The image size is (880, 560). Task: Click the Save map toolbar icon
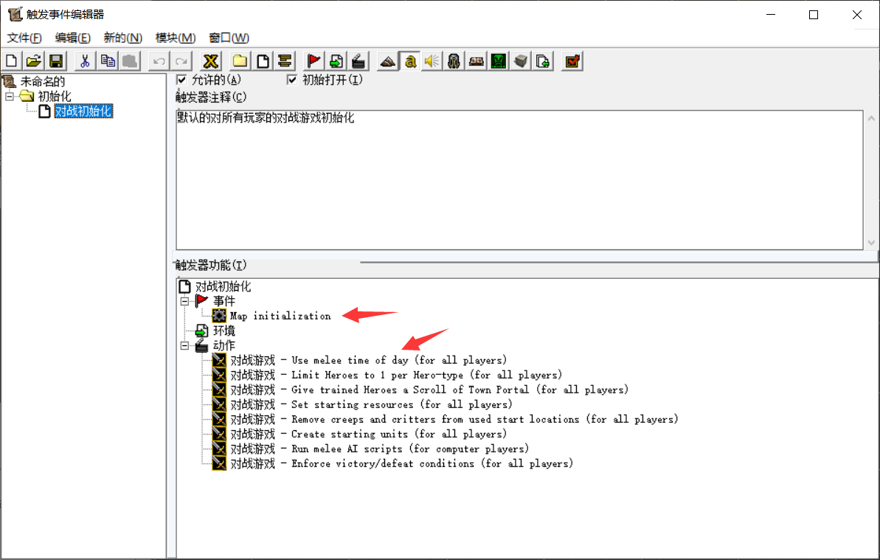click(x=56, y=61)
